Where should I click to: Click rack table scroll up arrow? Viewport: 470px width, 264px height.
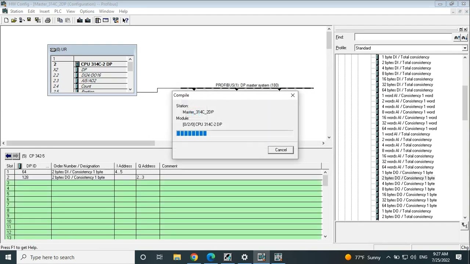click(x=130, y=59)
